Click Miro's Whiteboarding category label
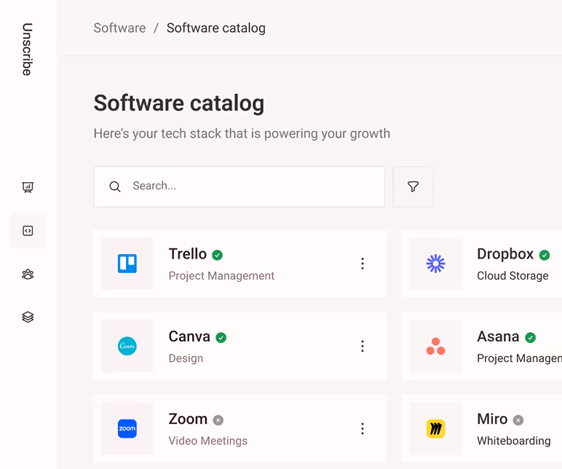This screenshot has width=562, height=469. (514, 441)
